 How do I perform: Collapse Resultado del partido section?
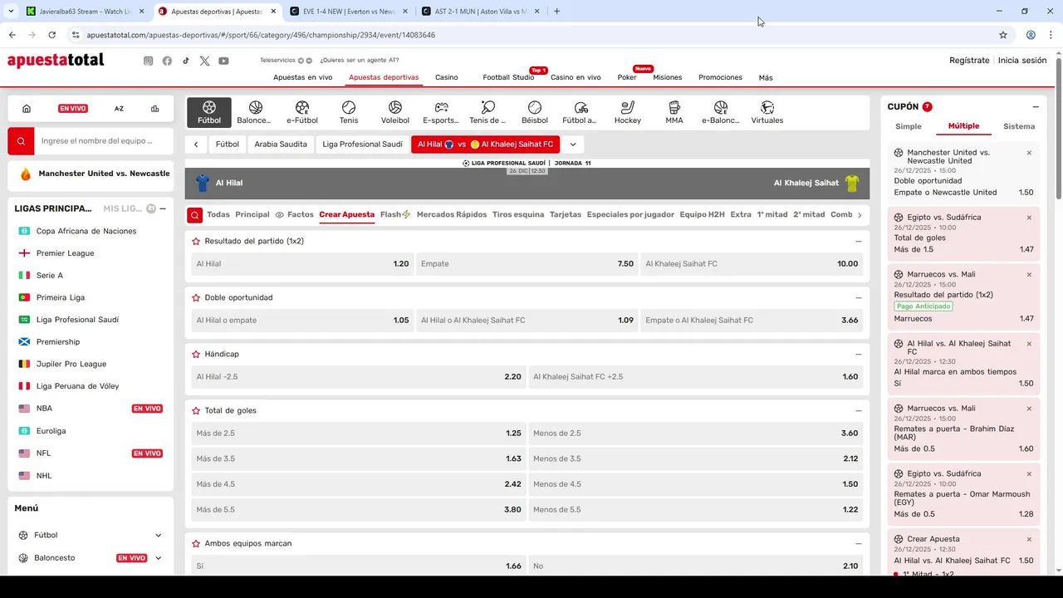point(858,242)
